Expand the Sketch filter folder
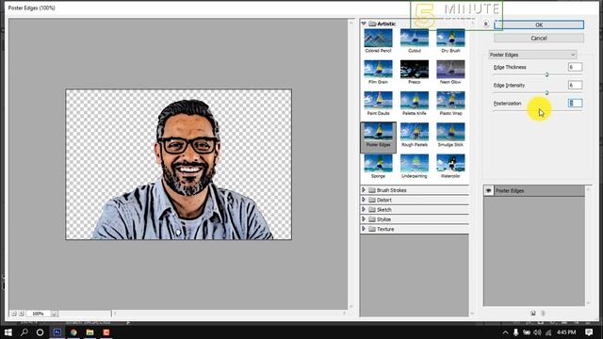This screenshot has width=603, height=339. coord(364,209)
